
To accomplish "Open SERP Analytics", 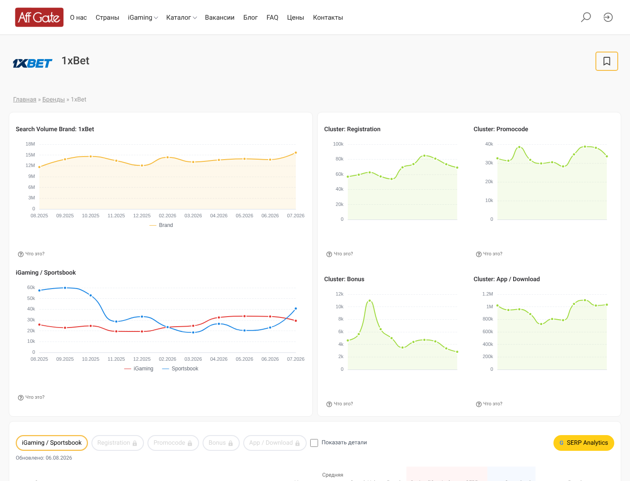I will point(584,443).
